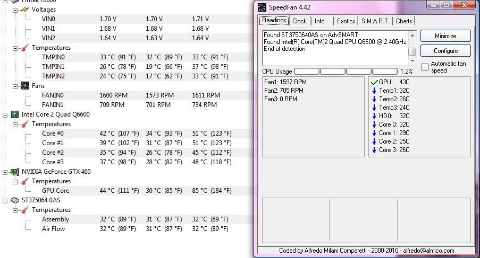Click the Voltages lightning icon
This screenshot has height=258, width=480.
click(x=25, y=10)
